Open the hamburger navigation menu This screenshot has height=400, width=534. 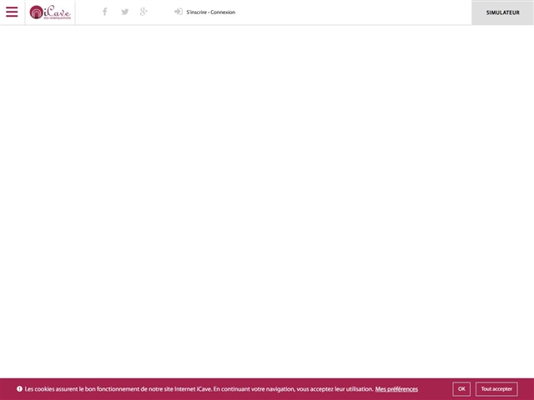pos(12,12)
